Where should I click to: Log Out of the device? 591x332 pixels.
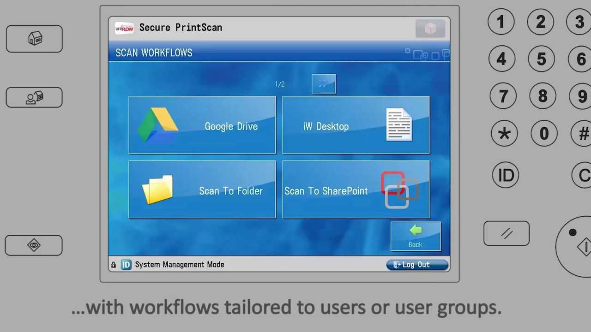click(417, 265)
